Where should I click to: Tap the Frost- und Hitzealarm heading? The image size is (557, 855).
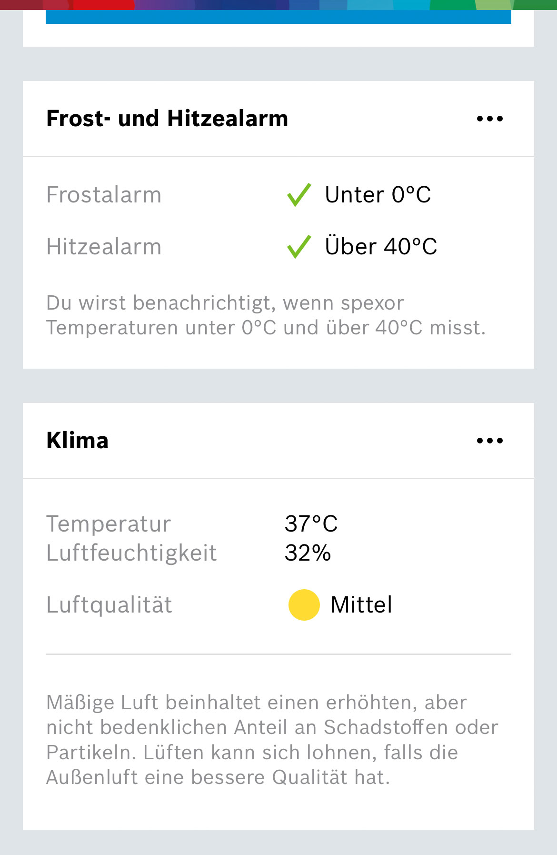pyautogui.click(x=167, y=119)
